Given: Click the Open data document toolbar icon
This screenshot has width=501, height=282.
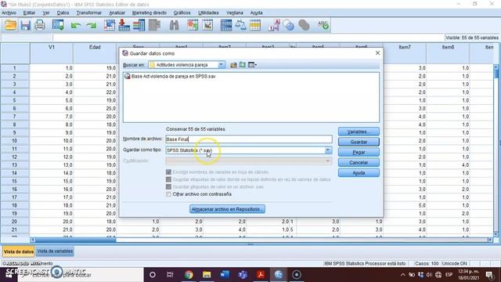Looking at the screenshot, I should 10,25.
